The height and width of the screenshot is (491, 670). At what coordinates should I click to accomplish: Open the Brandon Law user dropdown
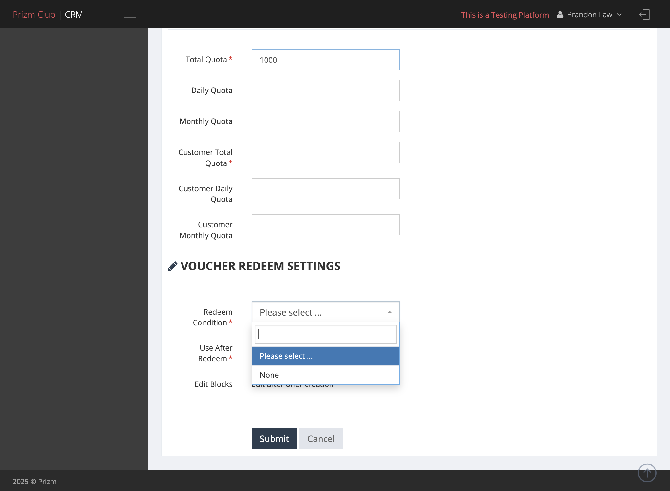click(x=590, y=15)
